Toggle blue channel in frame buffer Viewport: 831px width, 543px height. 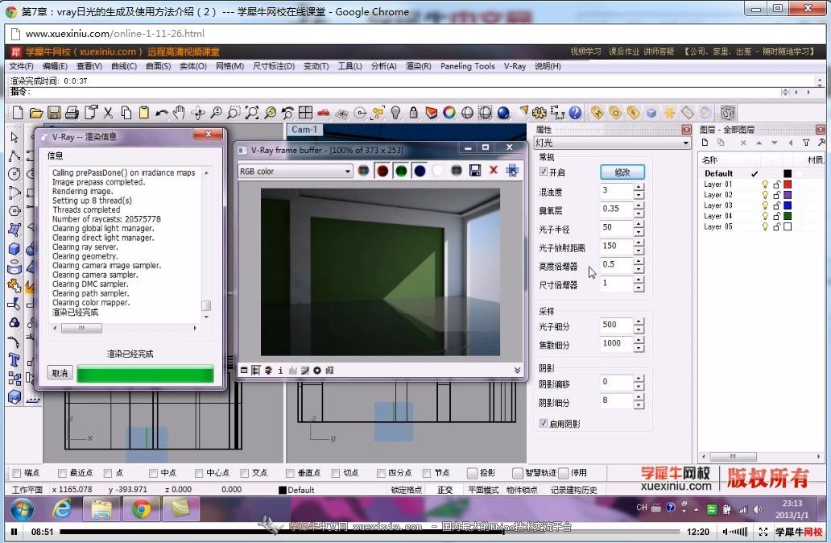click(x=420, y=171)
